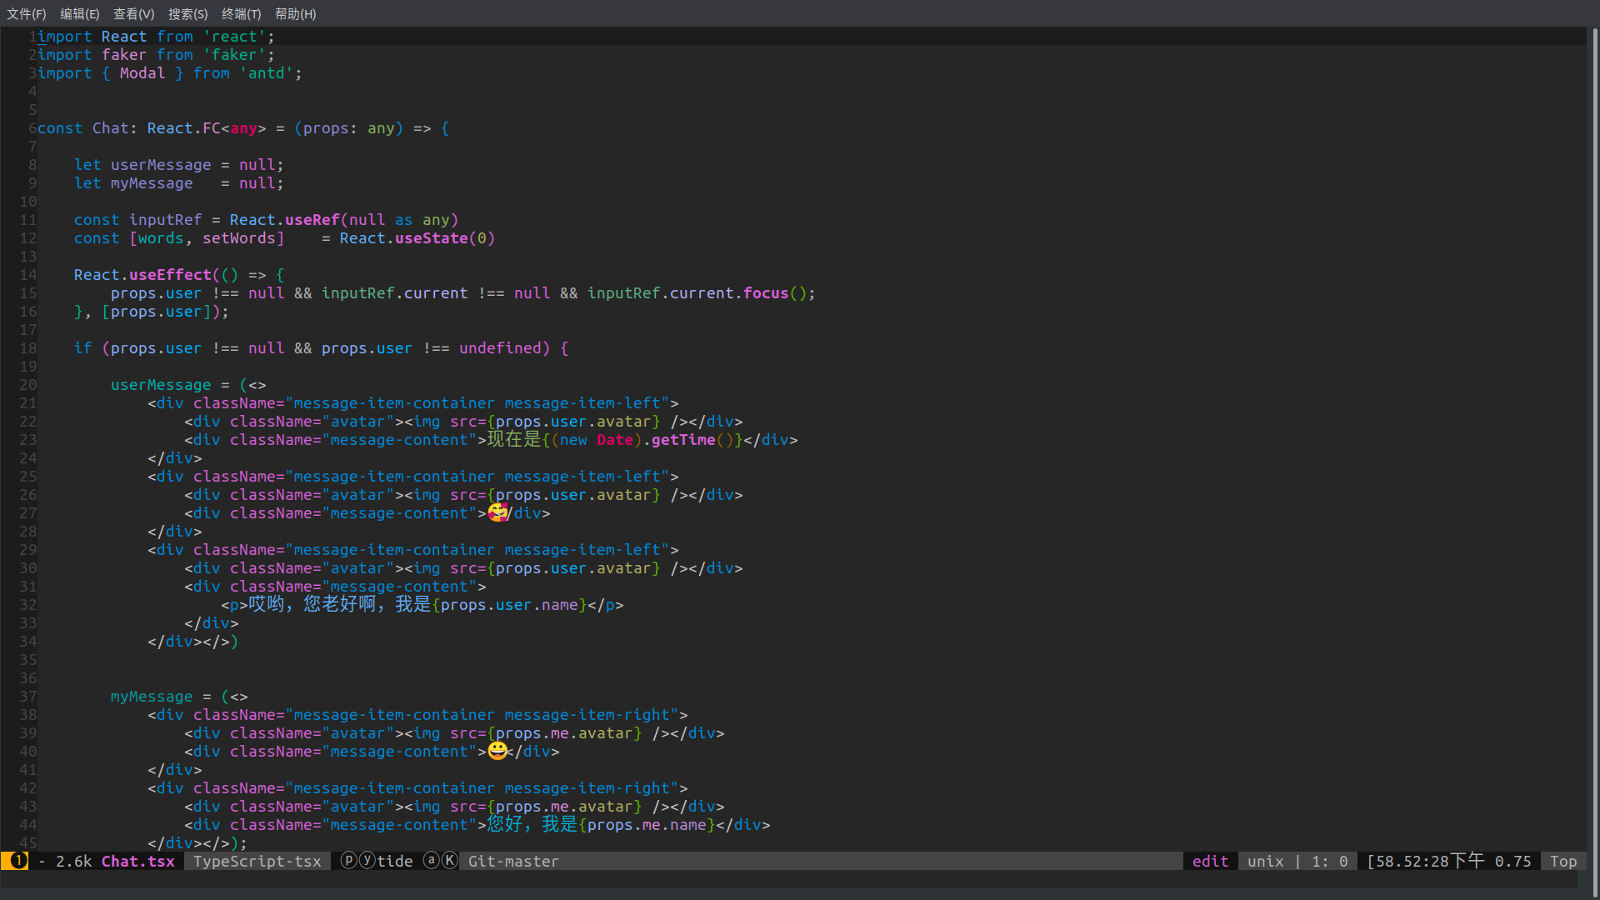The image size is (1600, 900).
Task: Click the clock 58.52:28下午 in modeline
Action: click(x=1430, y=862)
